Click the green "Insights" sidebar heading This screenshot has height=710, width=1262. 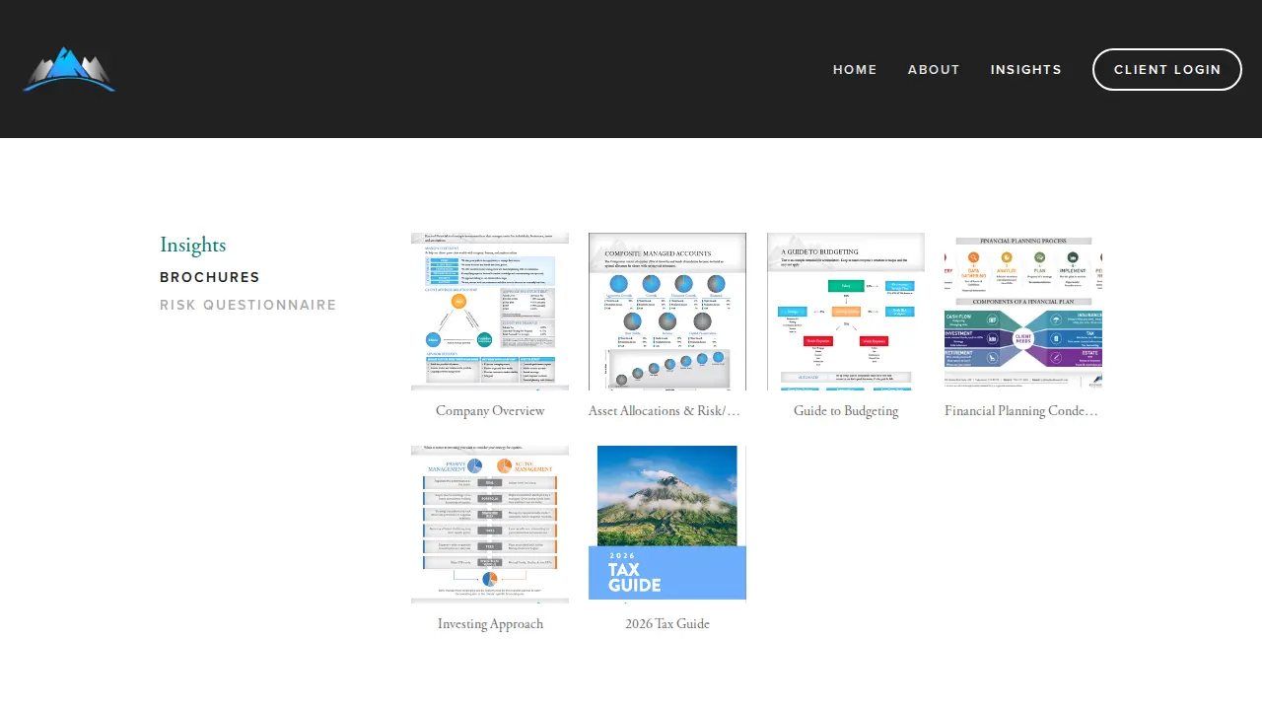193,246
